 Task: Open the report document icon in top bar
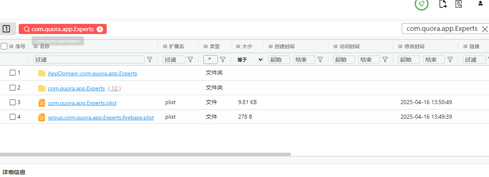[x=459, y=4]
